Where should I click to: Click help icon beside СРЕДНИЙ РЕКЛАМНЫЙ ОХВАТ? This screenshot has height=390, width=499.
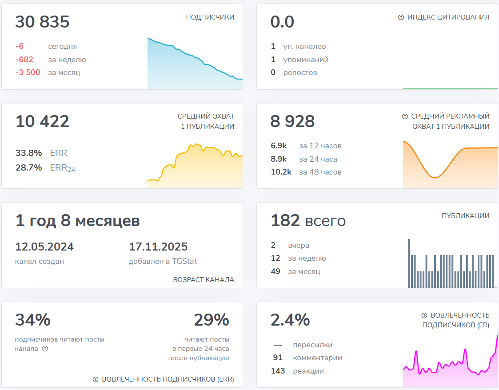405,116
